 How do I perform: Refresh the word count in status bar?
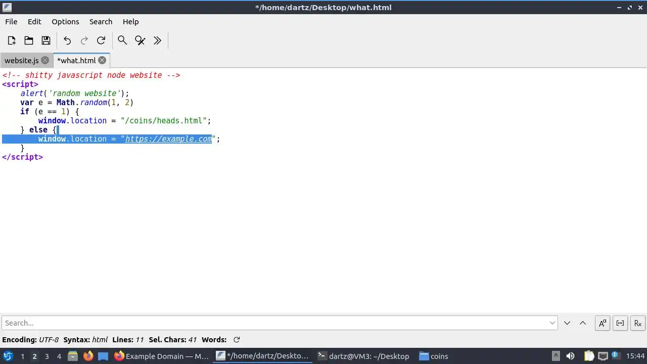point(237,340)
